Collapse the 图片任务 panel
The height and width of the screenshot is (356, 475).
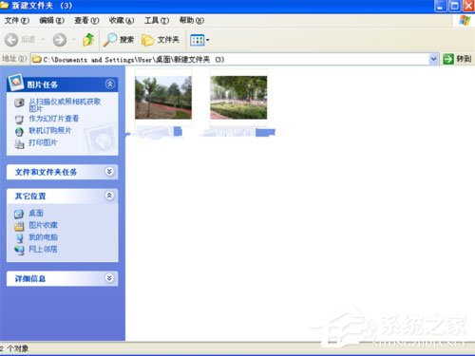109,84
